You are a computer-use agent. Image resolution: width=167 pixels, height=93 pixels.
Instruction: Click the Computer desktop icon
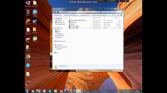click(28, 4)
